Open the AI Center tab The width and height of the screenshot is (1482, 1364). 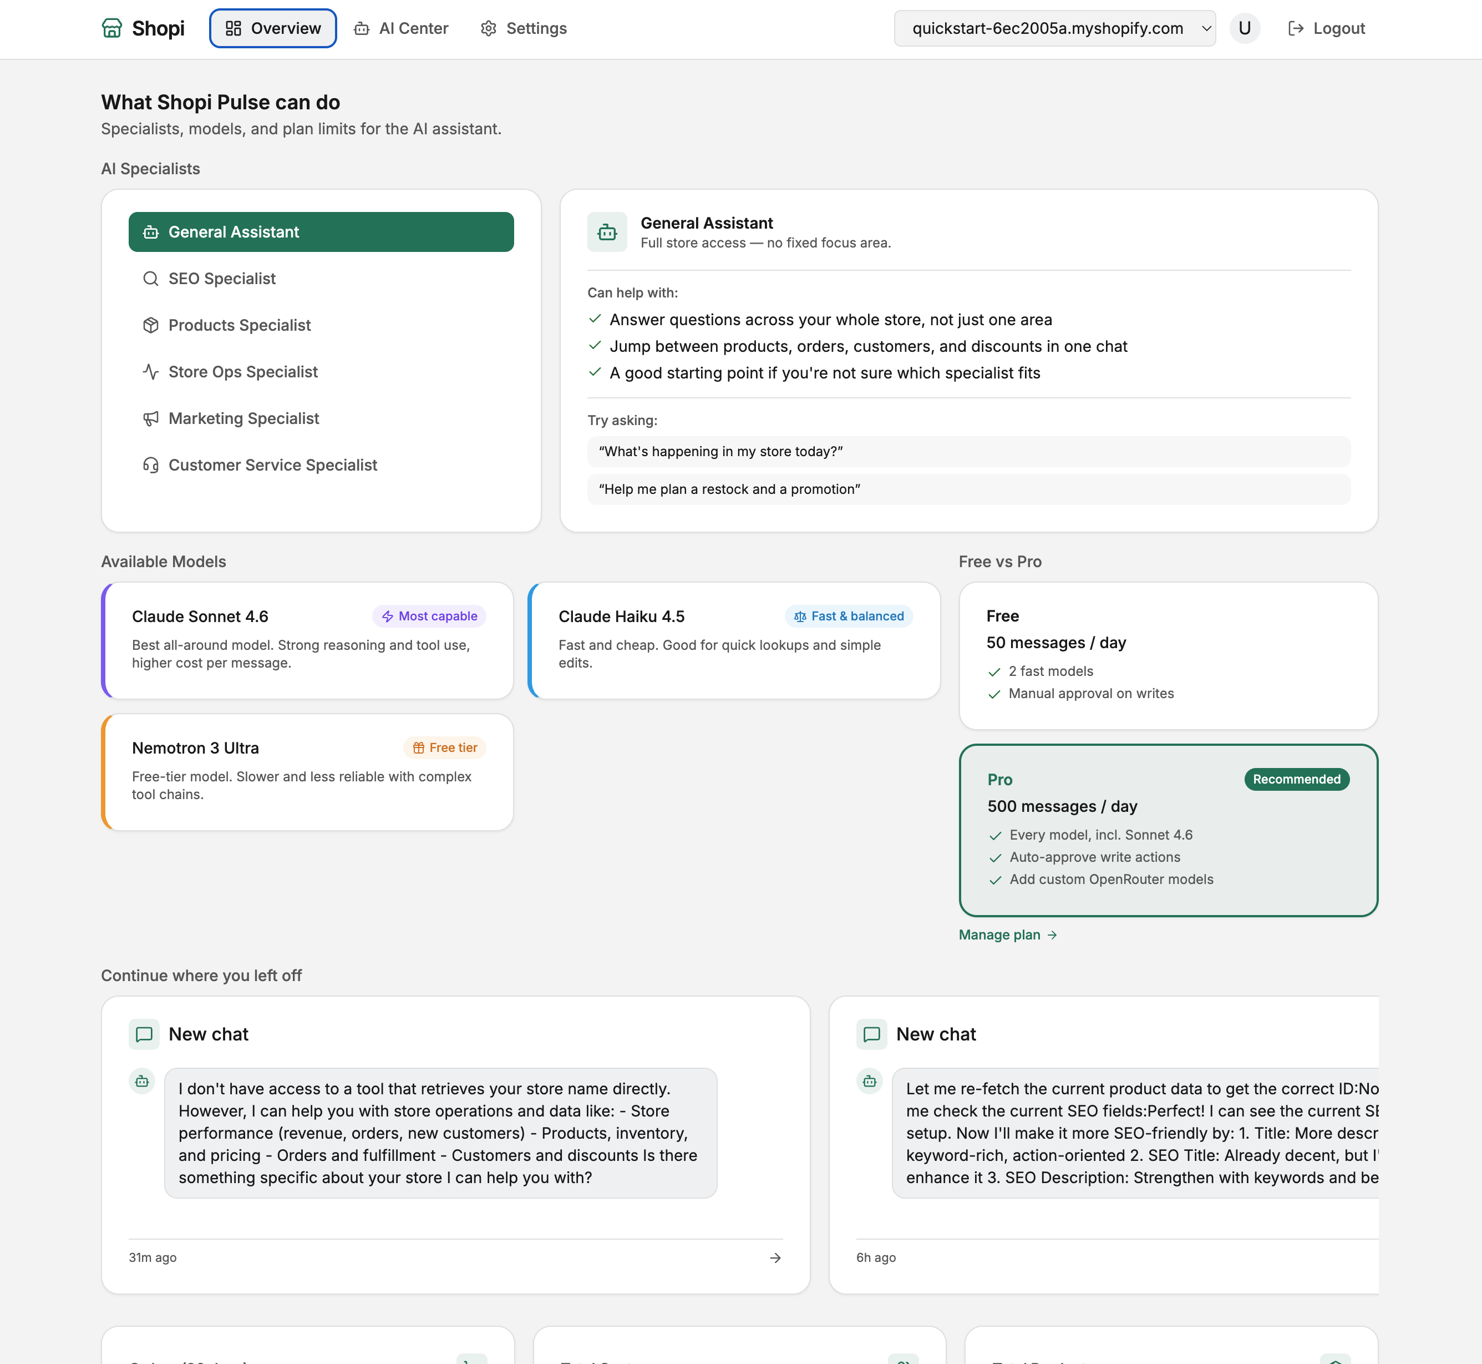click(x=402, y=28)
